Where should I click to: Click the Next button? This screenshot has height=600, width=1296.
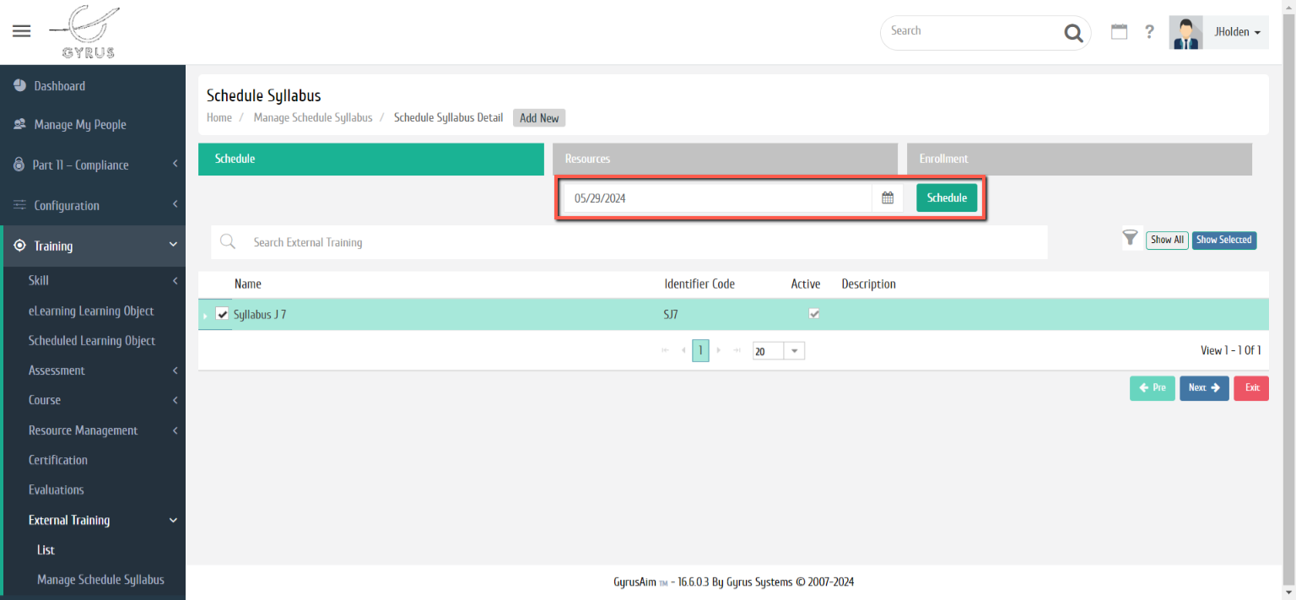tap(1203, 388)
